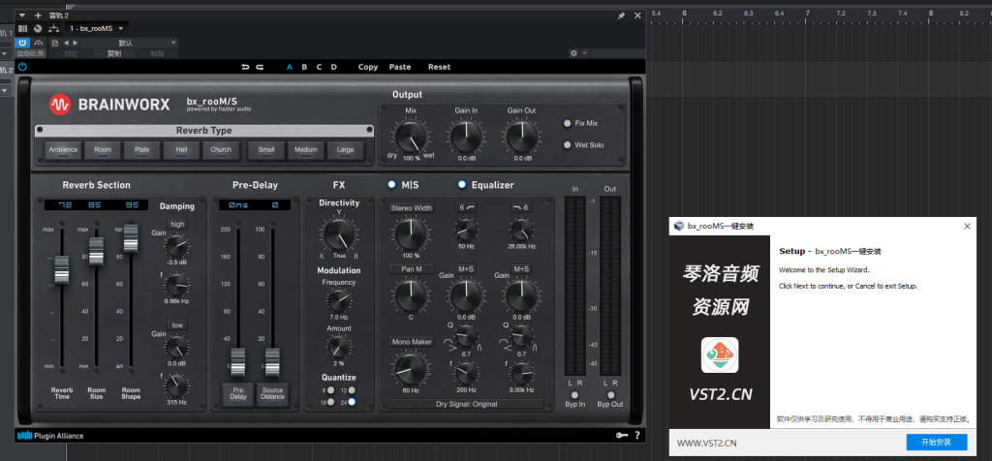Click the Dry Signal: Original selector

pos(466,404)
